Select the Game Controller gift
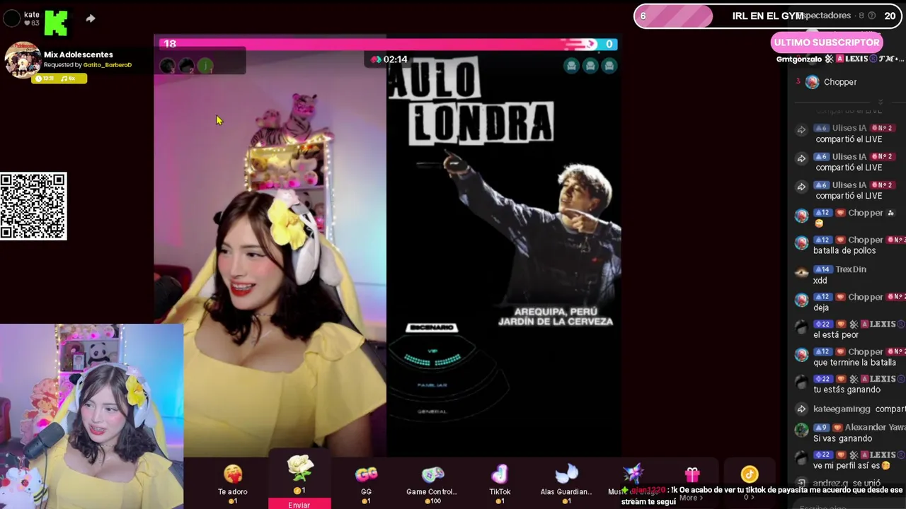This screenshot has width=906, height=509. pos(432,484)
